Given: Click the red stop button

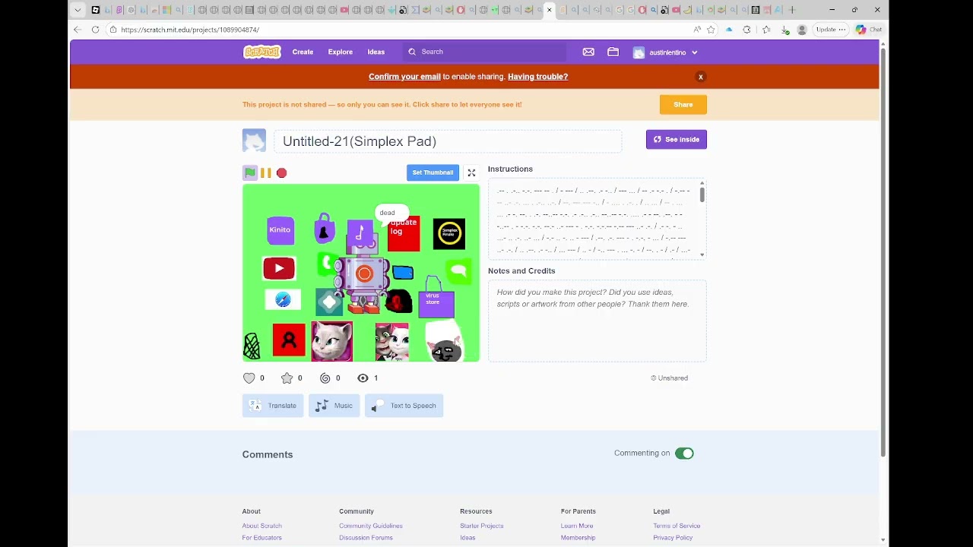Looking at the screenshot, I should point(282,172).
